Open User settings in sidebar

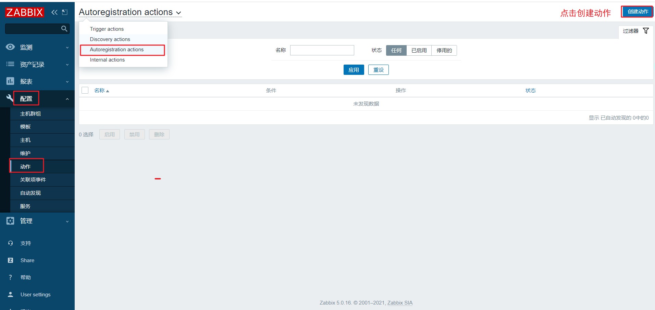(35, 295)
